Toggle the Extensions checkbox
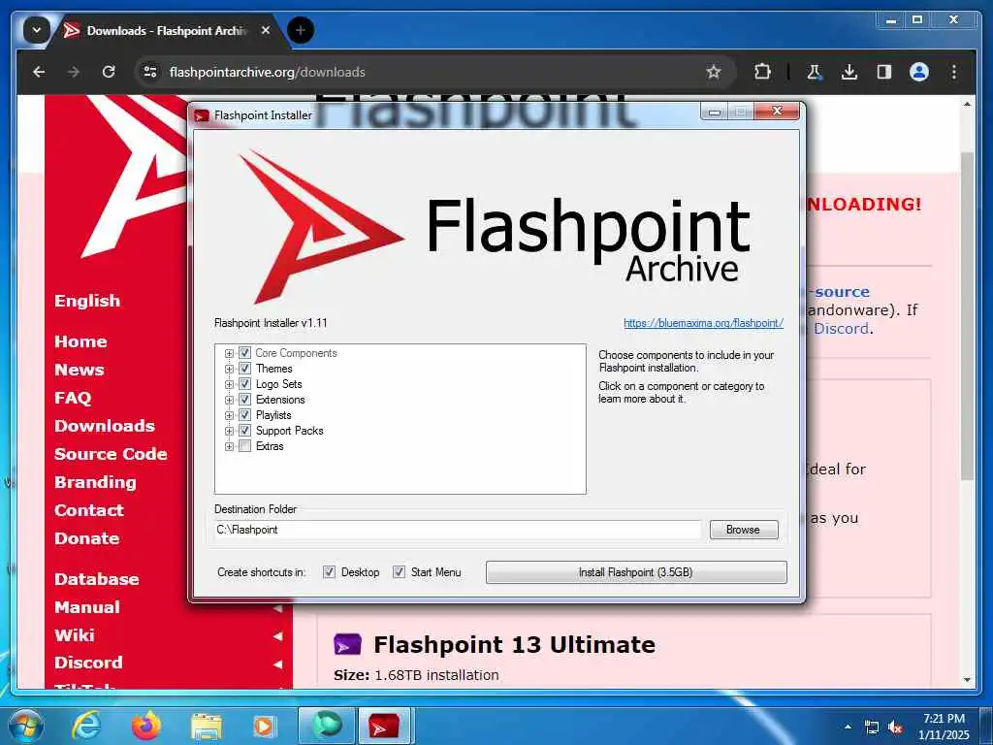The width and height of the screenshot is (993, 745). pos(244,400)
